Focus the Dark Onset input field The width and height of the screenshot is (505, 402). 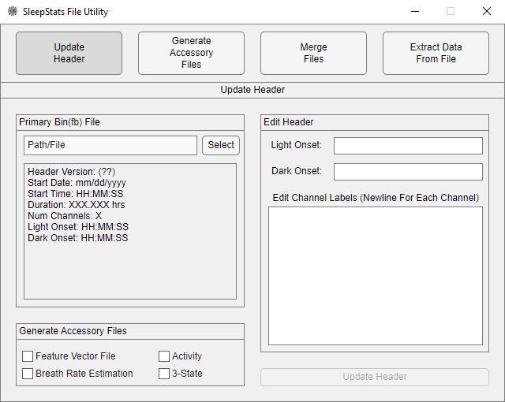pos(408,172)
